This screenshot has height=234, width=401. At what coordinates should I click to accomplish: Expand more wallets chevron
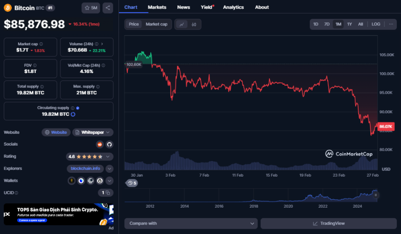[x=109, y=181]
